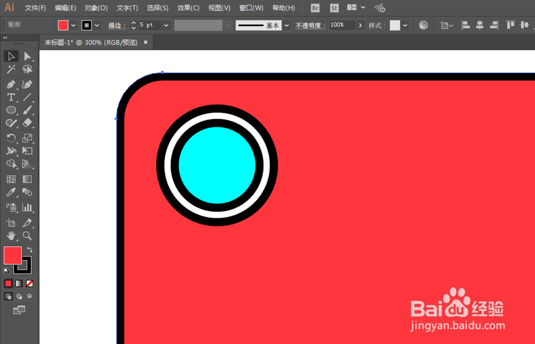Select the Selection tool
The image size is (535, 344).
[11, 56]
